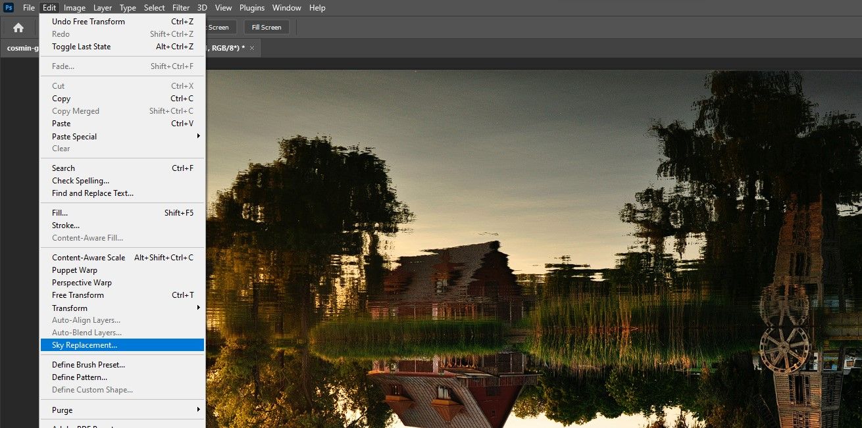Choose Toggle Last State
Image resolution: width=862 pixels, height=428 pixels.
point(122,47)
